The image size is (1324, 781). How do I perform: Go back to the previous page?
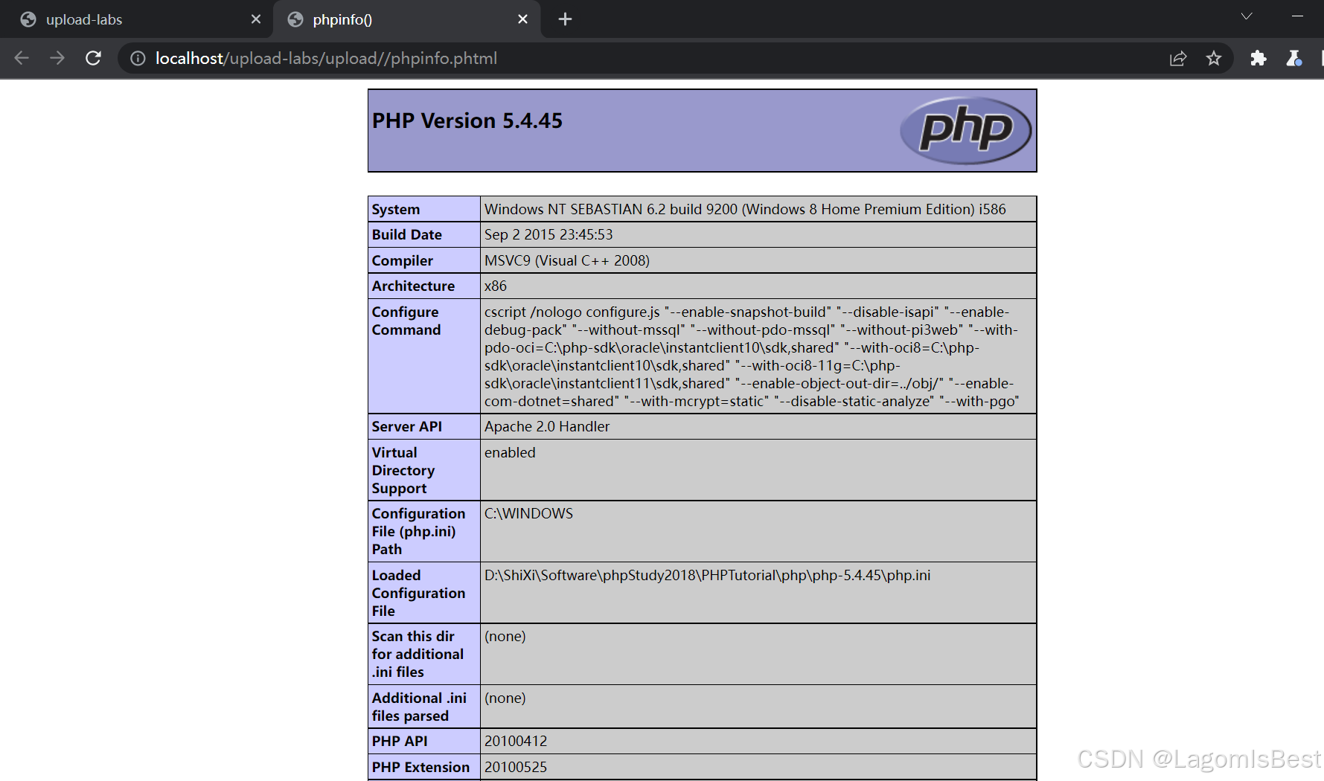point(22,58)
